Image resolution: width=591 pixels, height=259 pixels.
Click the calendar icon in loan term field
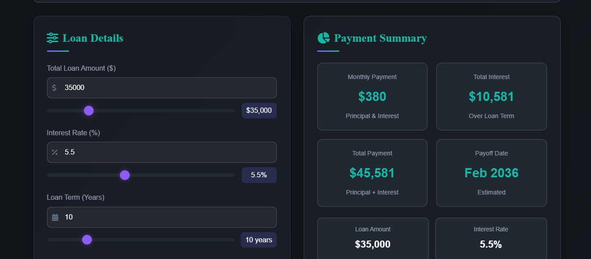(x=54, y=217)
